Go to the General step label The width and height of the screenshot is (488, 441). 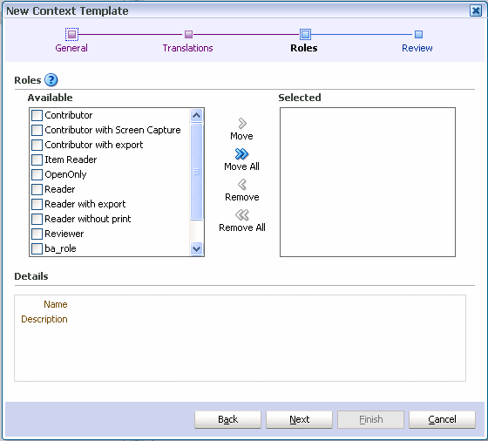(71, 48)
